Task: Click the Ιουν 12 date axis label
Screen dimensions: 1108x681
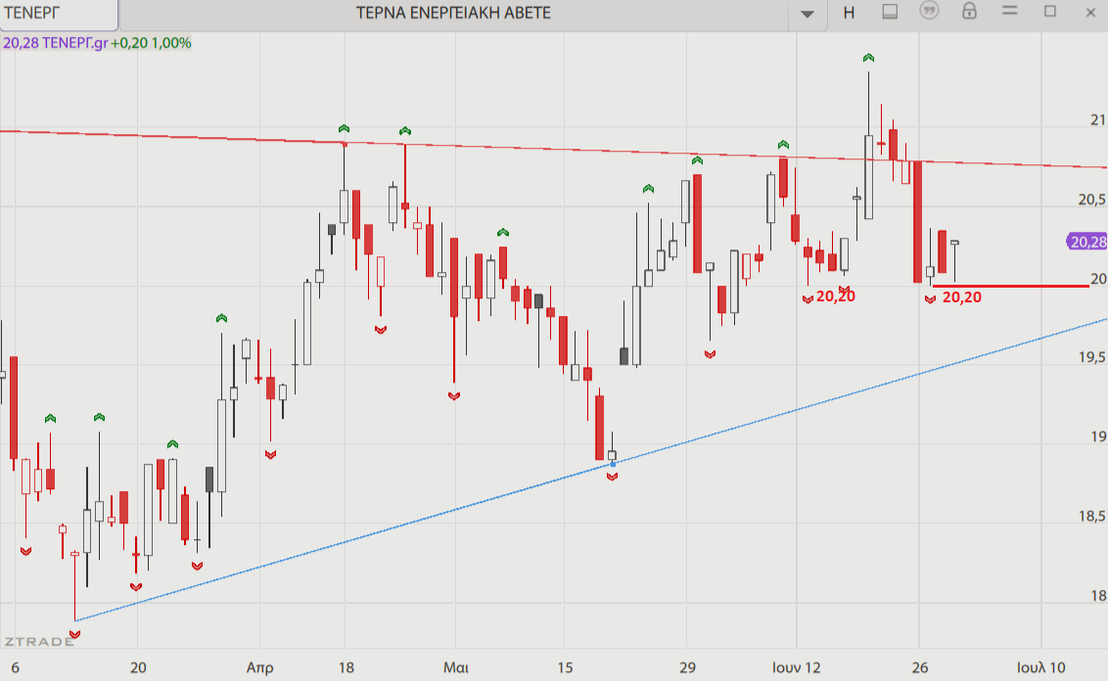Action: [x=797, y=667]
